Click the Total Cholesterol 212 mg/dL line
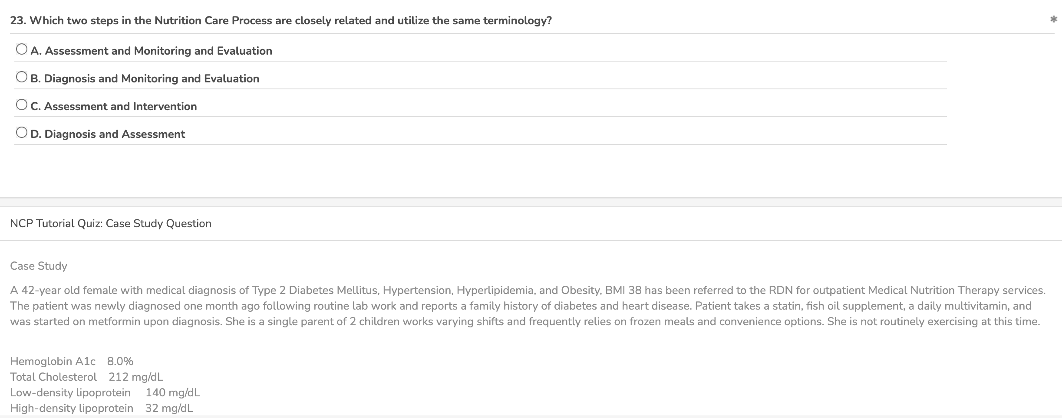Viewport: 1062px width, 418px height. [x=87, y=377]
